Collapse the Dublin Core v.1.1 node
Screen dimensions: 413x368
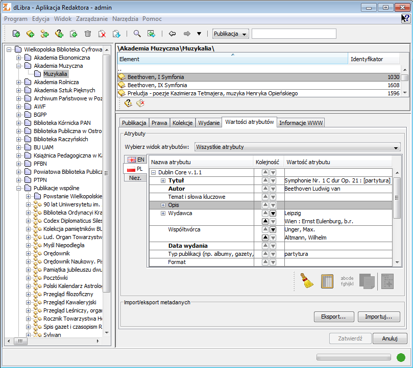[x=153, y=173]
